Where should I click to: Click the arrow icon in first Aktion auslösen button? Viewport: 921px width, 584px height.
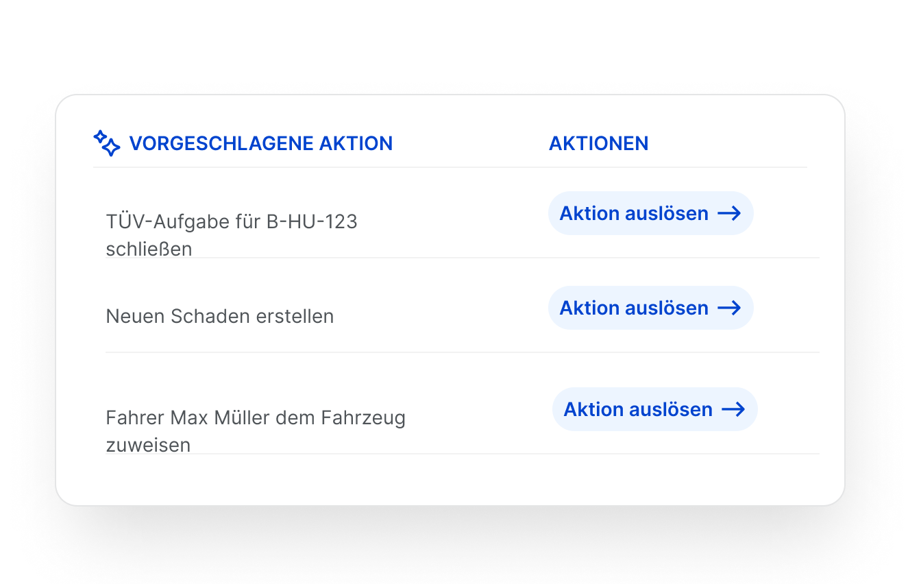pyautogui.click(x=730, y=213)
